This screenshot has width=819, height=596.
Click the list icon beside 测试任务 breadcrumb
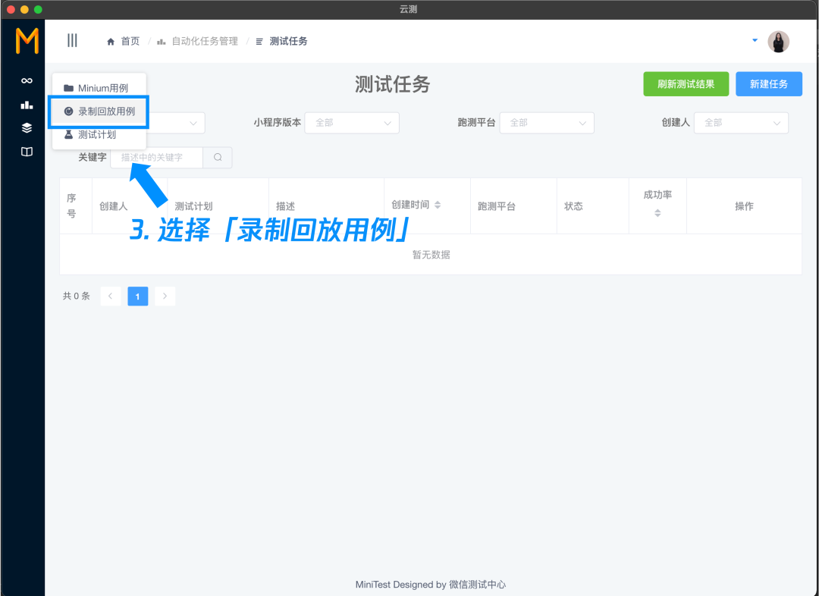(x=259, y=42)
